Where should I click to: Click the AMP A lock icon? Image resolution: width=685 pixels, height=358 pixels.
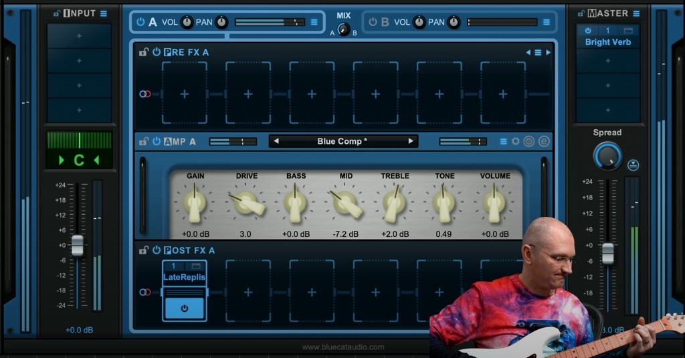coord(144,141)
